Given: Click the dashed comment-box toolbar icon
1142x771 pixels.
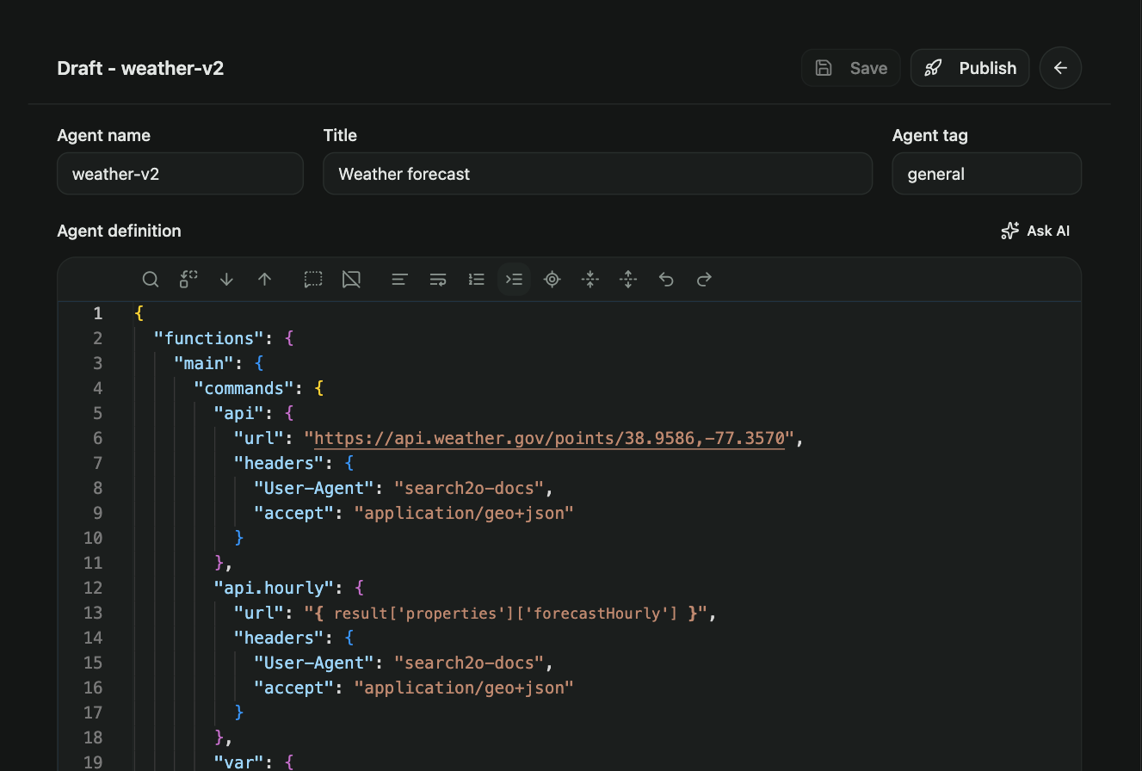Looking at the screenshot, I should [313, 280].
